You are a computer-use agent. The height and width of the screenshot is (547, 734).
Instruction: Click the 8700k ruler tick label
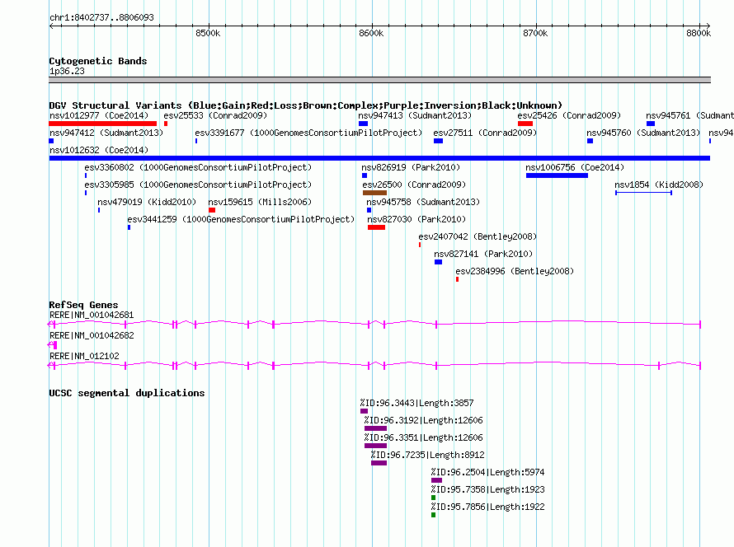click(x=535, y=33)
